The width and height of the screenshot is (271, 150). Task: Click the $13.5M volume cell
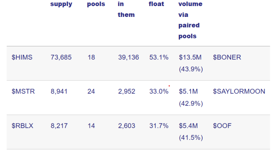coord(191,63)
